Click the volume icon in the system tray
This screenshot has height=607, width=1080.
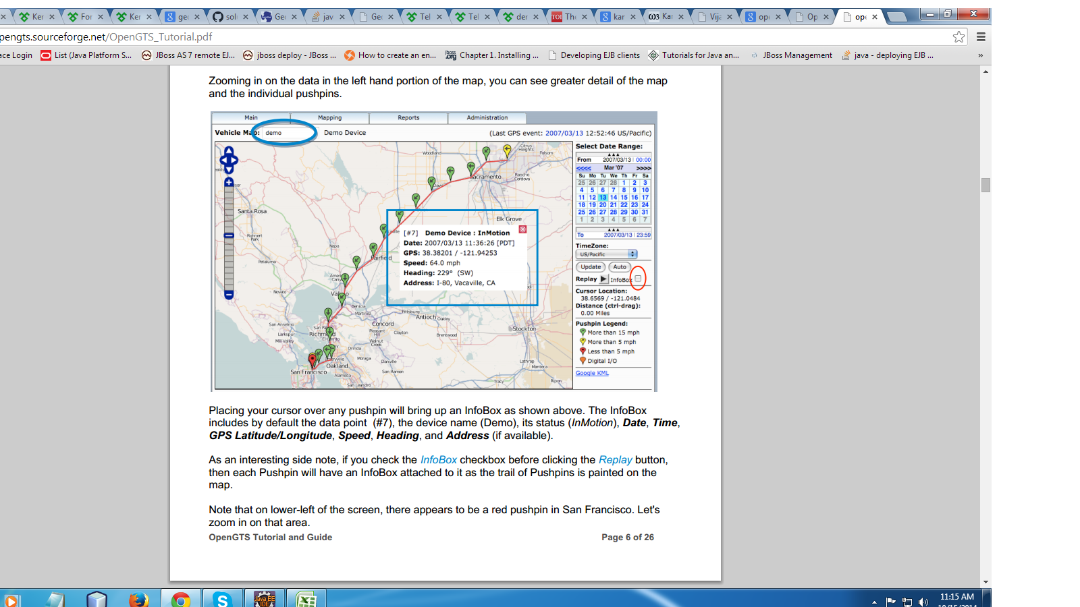click(x=923, y=602)
